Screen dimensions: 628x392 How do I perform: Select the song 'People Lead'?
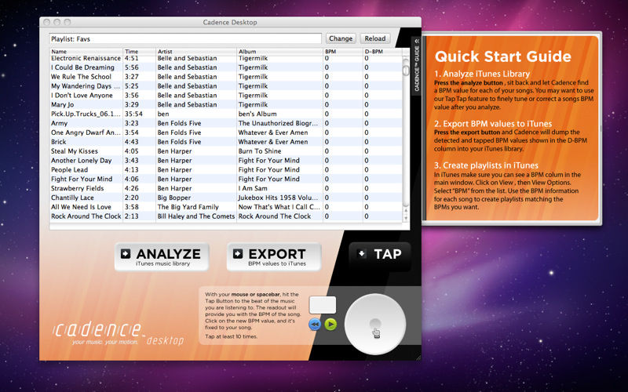69,169
